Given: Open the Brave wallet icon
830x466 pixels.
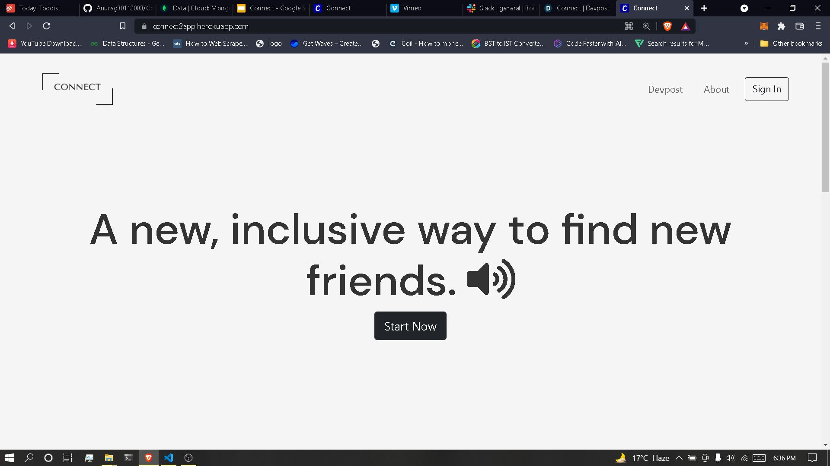Looking at the screenshot, I should point(800,26).
